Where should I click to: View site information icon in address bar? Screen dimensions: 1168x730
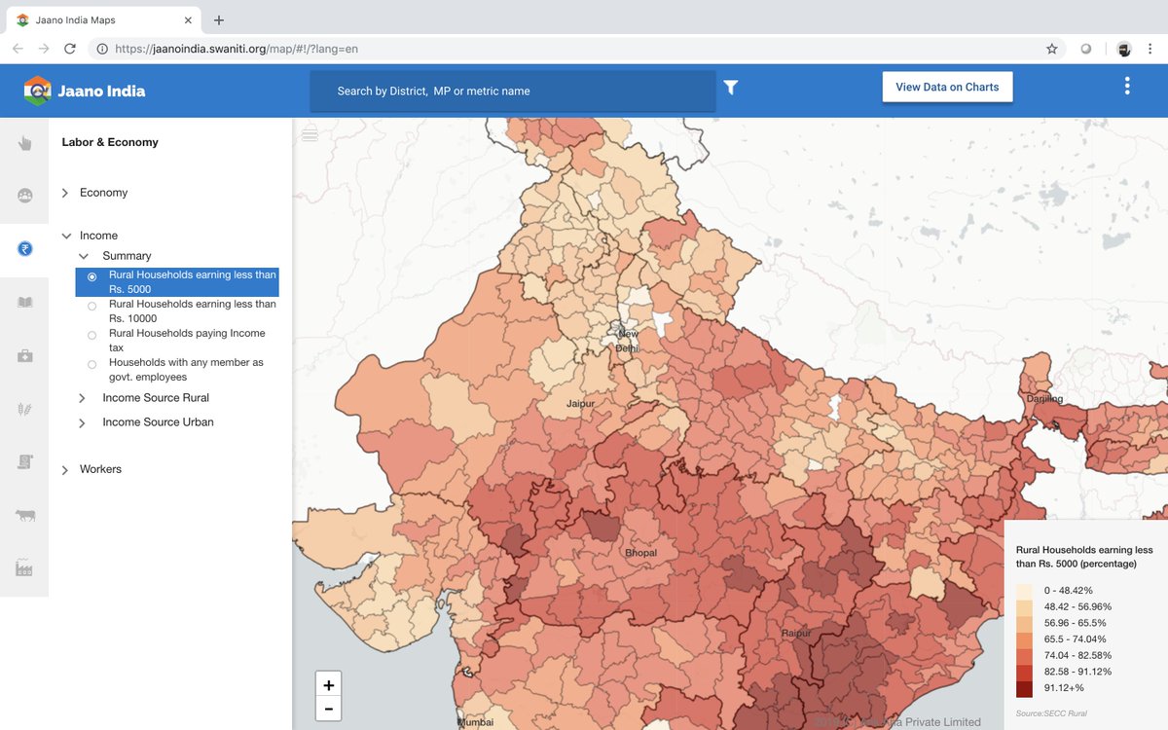102,48
